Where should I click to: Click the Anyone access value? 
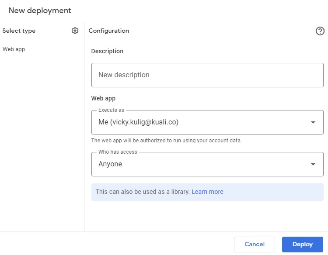(110, 164)
